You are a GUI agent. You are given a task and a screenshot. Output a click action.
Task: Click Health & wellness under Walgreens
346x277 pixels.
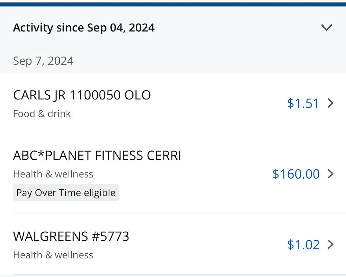53,255
